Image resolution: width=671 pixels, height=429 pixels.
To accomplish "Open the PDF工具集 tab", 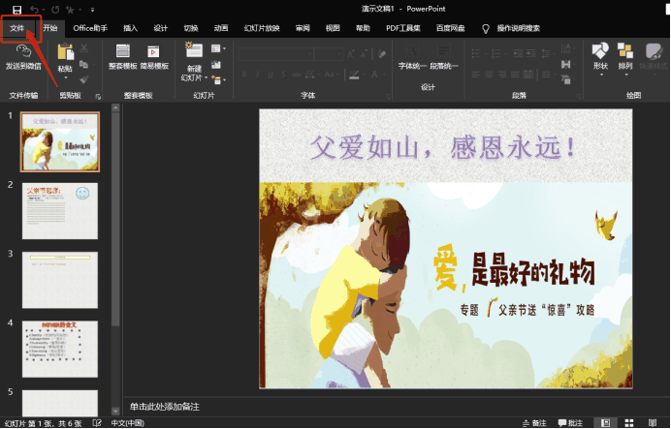I will pos(403,28).
